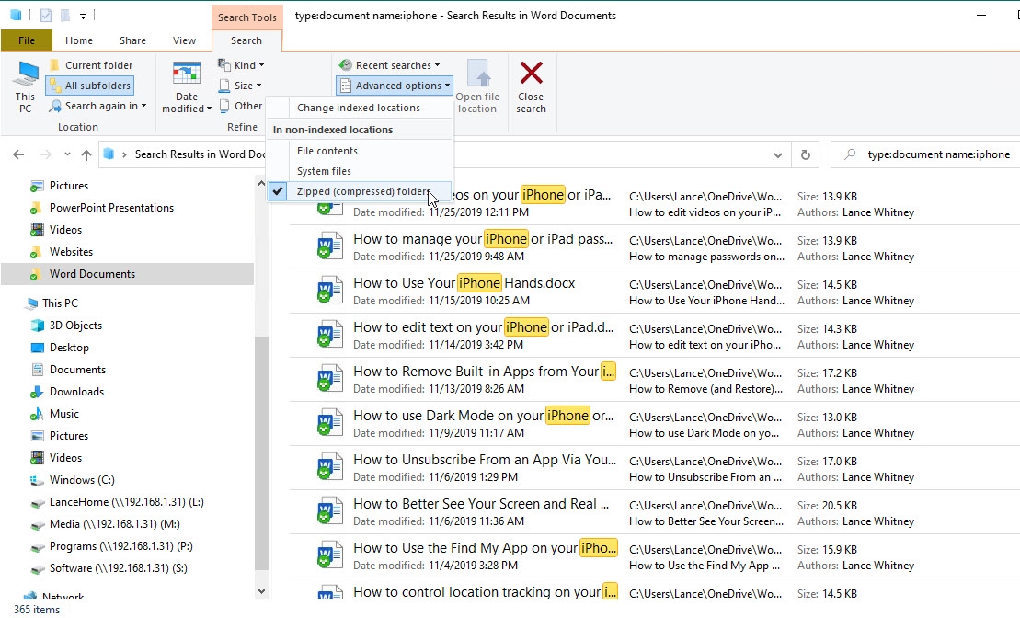Screen dimensions: 1020x618
Task: Click the refresh icon beside address bar
Action: [x=806, y=154]
